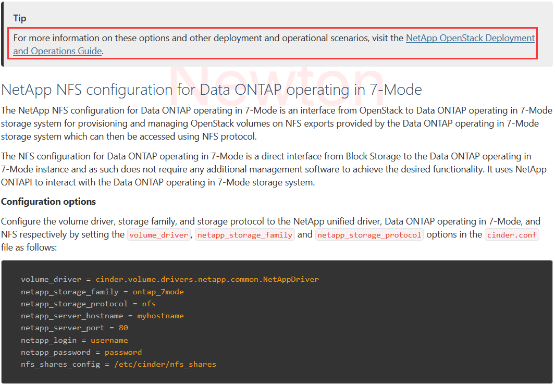Image resolution: width=555 pixels, height=386 pixels.
Task: Click inline code volume_driver in paragraph
Action: click(x=159, y=235)
